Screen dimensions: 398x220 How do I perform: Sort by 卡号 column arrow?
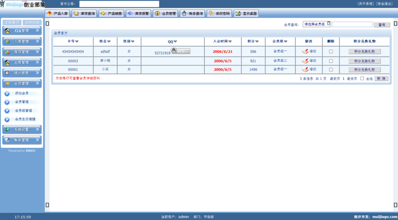tap(77, 42)
